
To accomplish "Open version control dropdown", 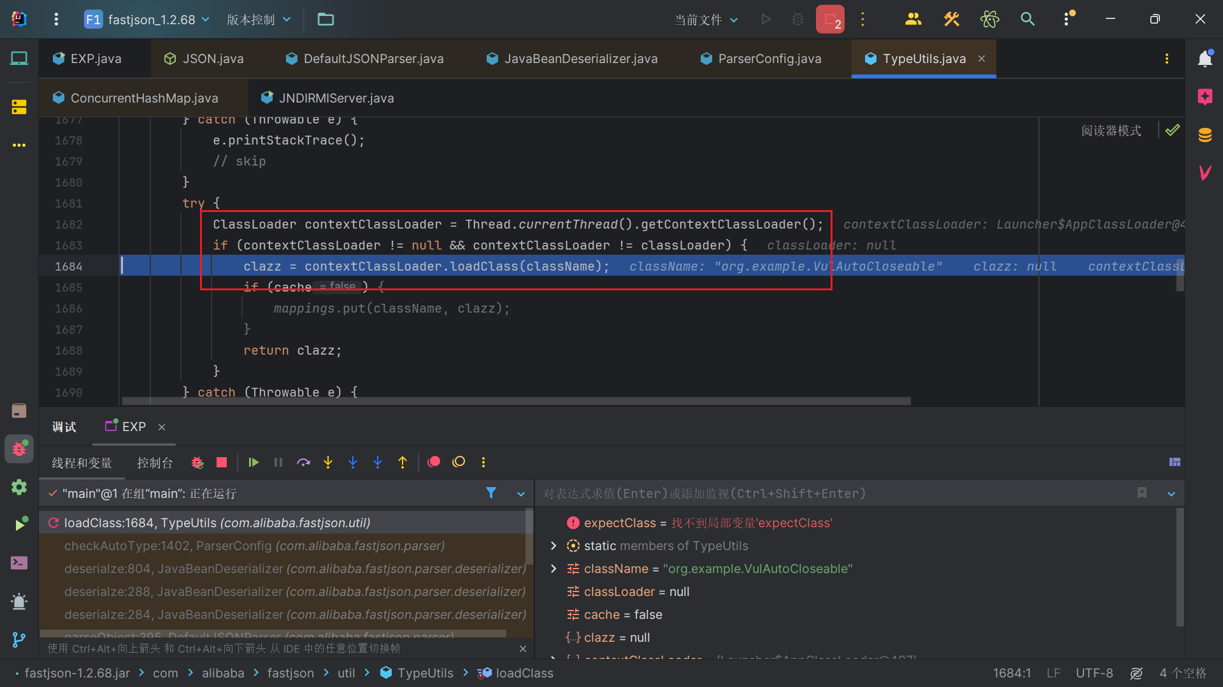I will point(259,19).
